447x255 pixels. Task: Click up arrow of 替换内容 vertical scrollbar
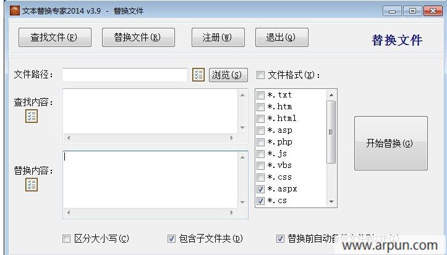(242, 157)
